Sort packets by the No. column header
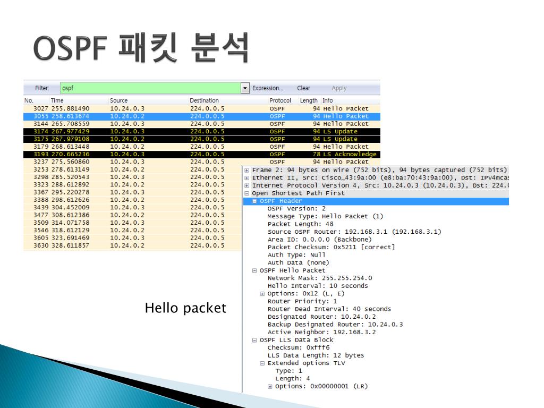Screen dimensions: 544x408 pyautogui.click(x=29, y=100)
